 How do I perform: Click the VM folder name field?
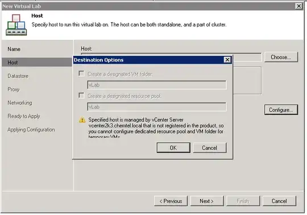click(x=157, y=85)
